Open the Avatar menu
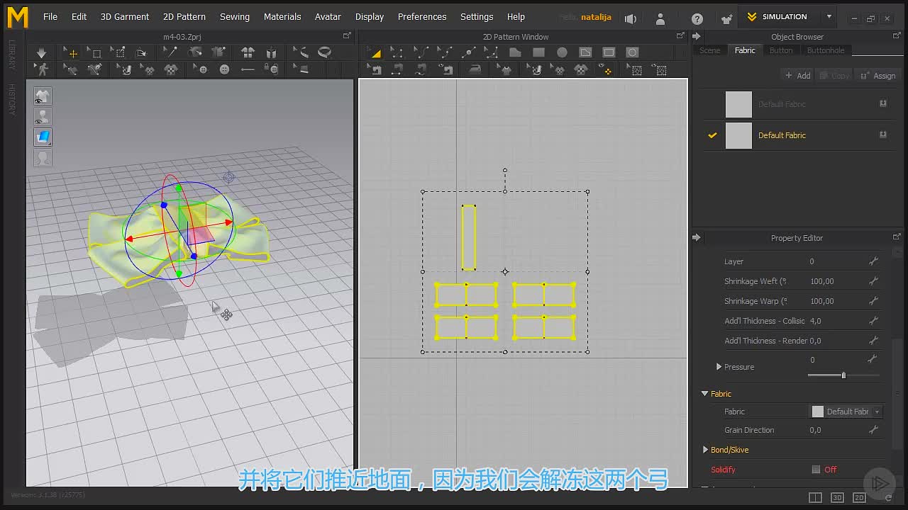 coord(328,16)
